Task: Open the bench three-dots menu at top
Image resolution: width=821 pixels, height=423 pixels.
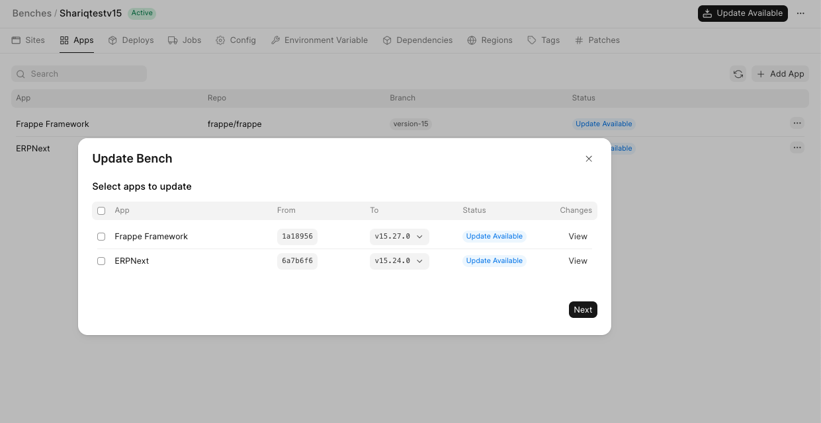Action: [800, 13]
